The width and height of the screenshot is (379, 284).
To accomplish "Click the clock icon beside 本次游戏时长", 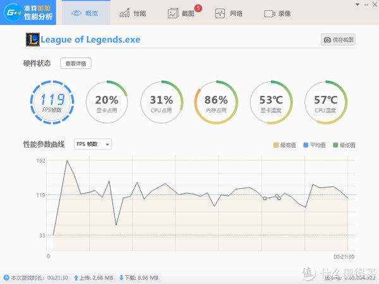I will [6, 278].
